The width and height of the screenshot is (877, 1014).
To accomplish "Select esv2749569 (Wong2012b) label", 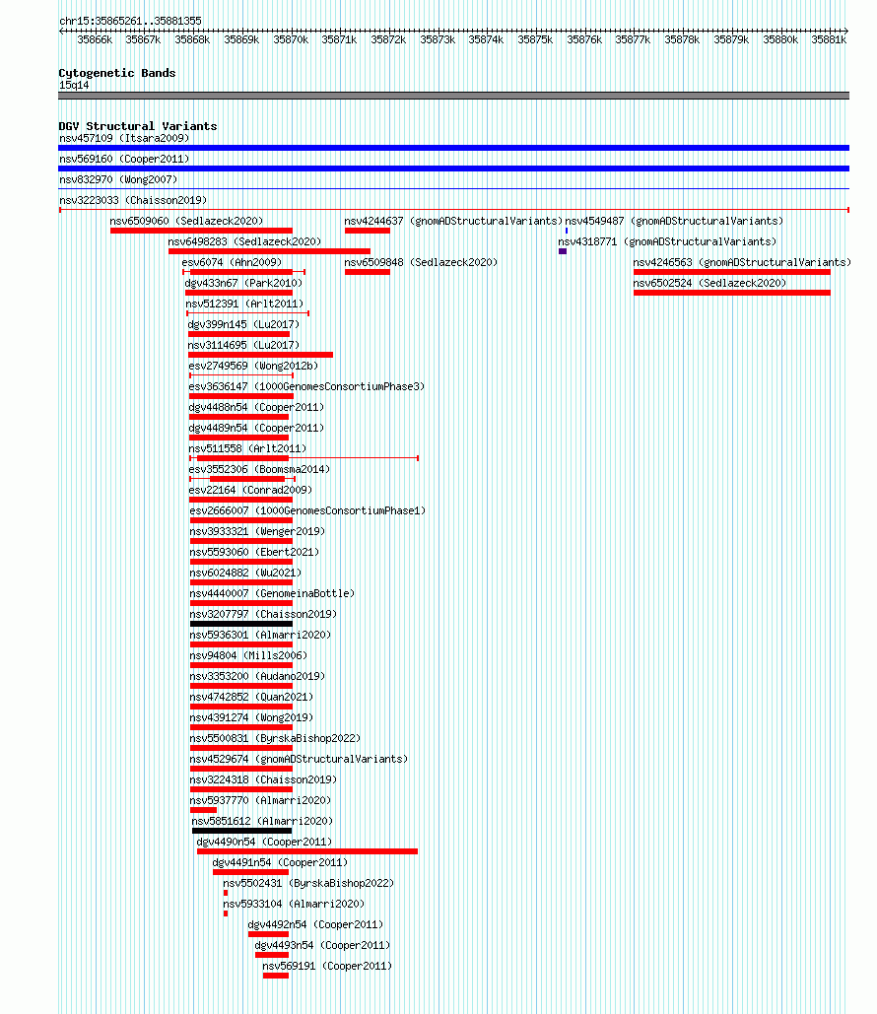I will (253, 366).
